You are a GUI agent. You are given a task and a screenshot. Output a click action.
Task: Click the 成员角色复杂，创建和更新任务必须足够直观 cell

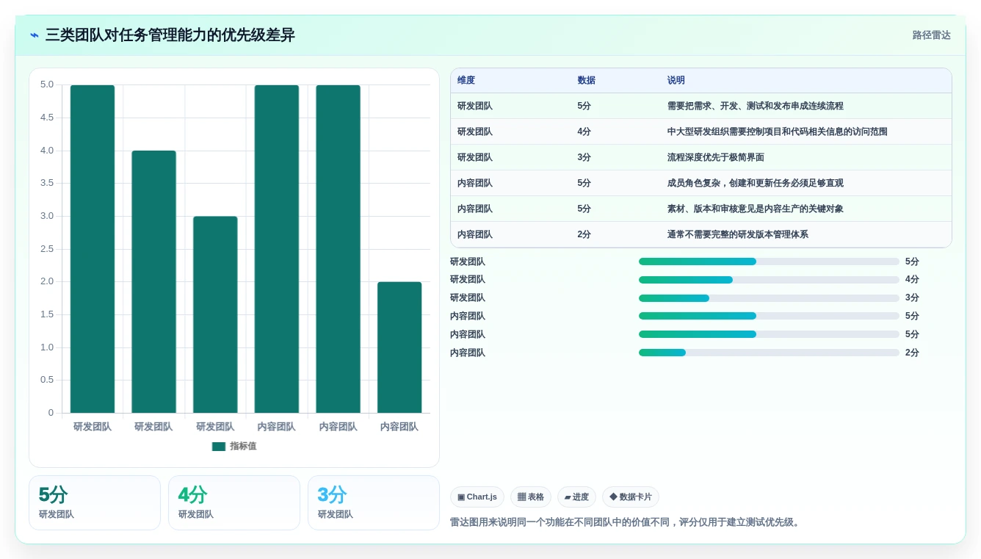coord(756,183)
